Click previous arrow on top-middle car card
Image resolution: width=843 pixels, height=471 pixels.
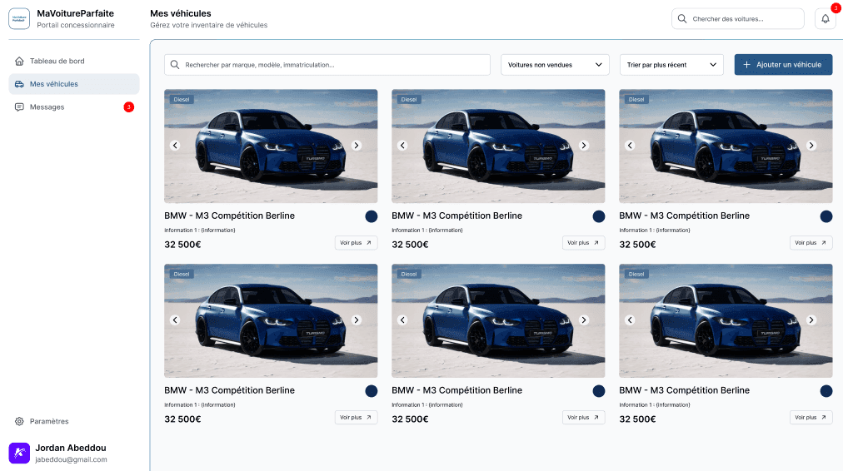(402, 146)
